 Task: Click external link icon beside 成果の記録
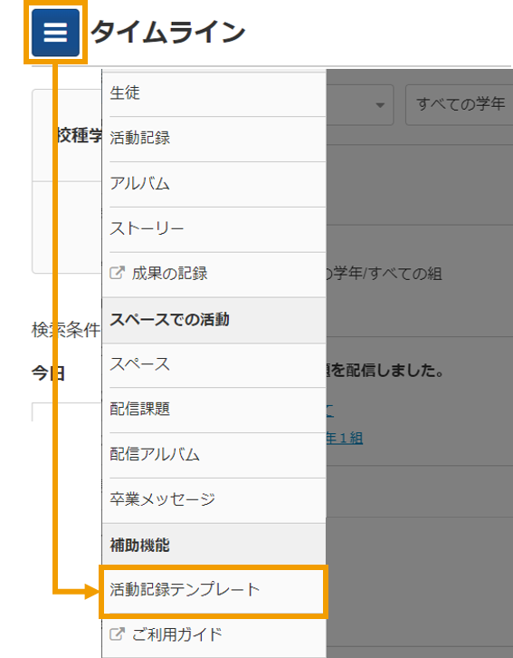coord(117,273)
